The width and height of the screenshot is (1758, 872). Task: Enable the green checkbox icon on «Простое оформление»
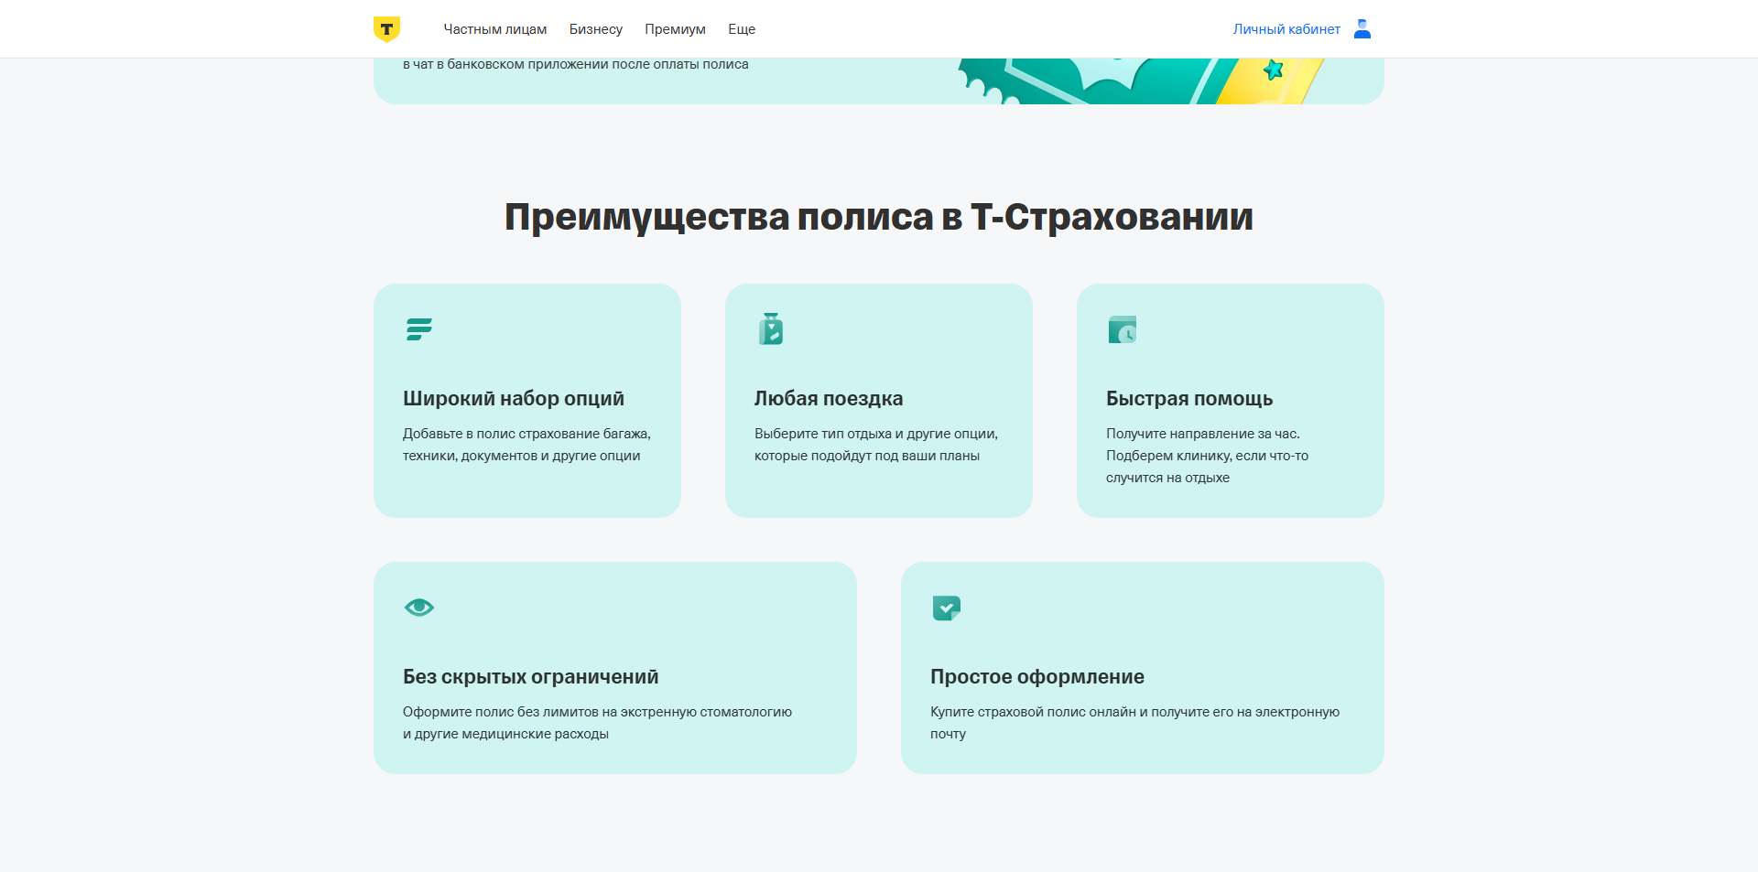pos(946,607)
